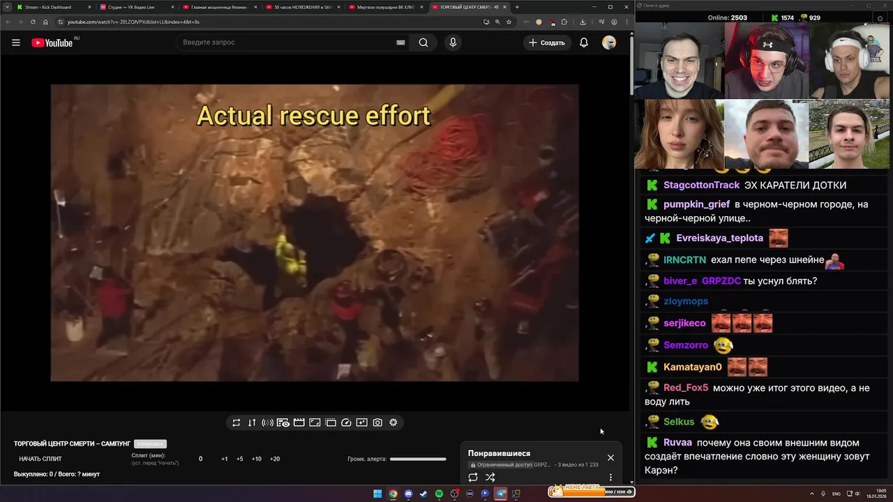893x502 pixels.
Task: Click НАЧАТЬ СПЛИТ button
Action: coord(40,459)
